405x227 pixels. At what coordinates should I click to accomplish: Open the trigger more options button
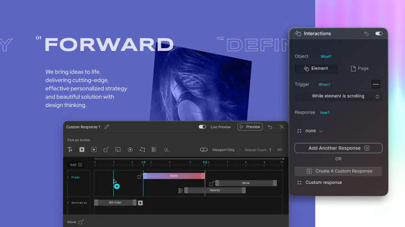pyautogui.click(x=376, y=84)
